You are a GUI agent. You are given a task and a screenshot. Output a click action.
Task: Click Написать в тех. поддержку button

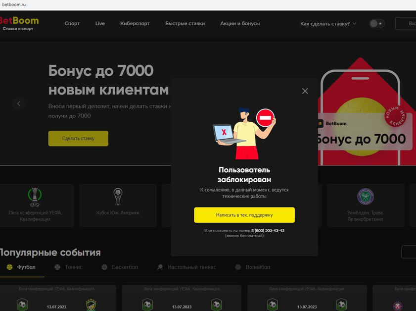coord(244,215)
